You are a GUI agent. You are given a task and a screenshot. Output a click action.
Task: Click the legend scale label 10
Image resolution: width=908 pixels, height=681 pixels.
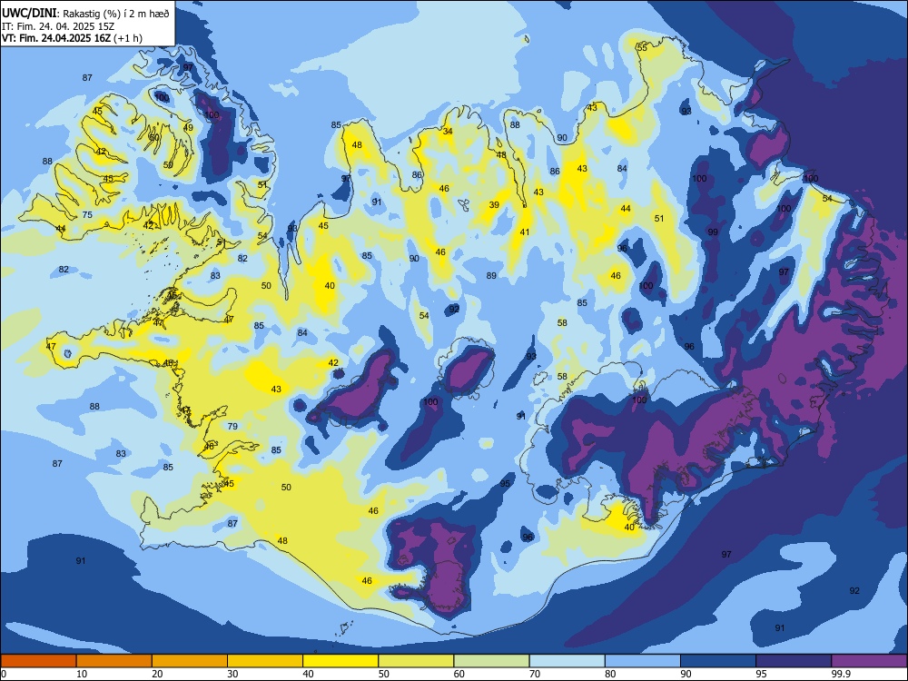[x=82, y=674]
